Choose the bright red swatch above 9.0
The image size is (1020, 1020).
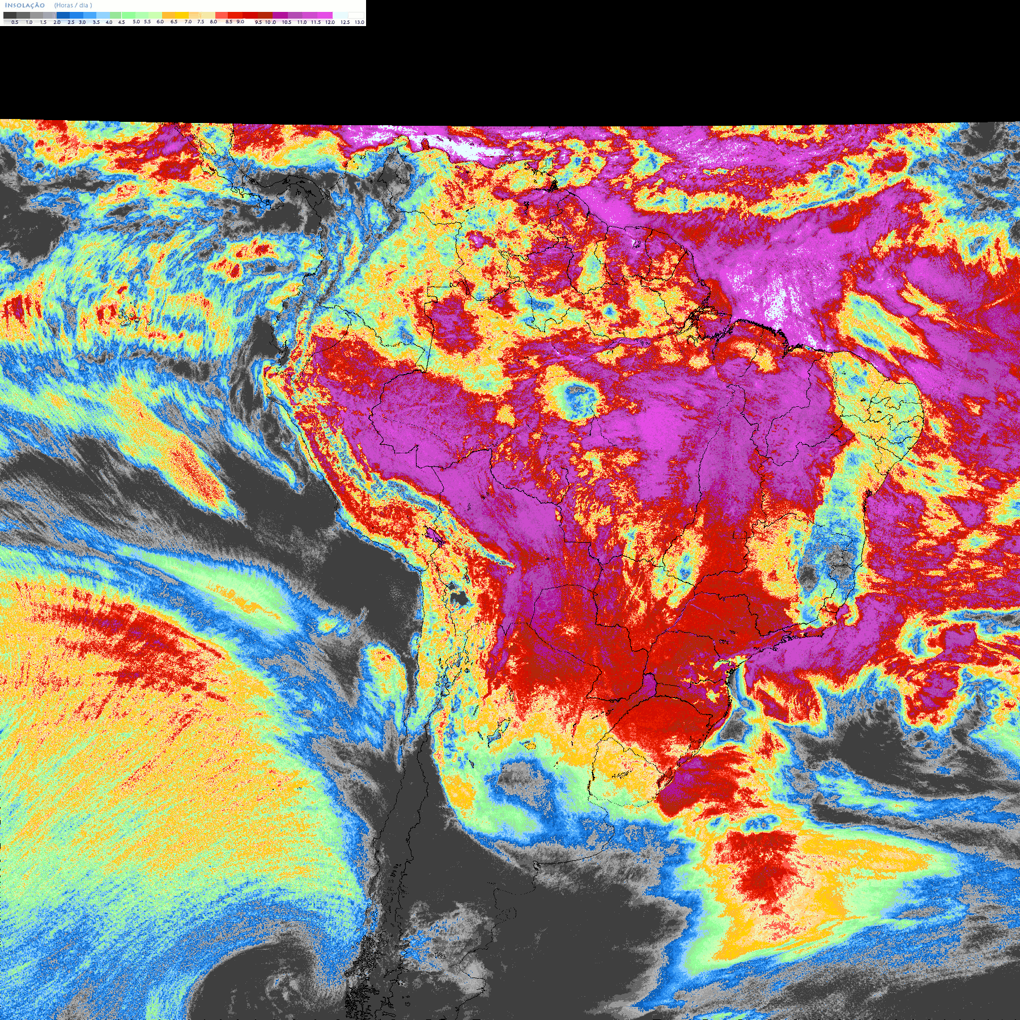pos(235,15)
